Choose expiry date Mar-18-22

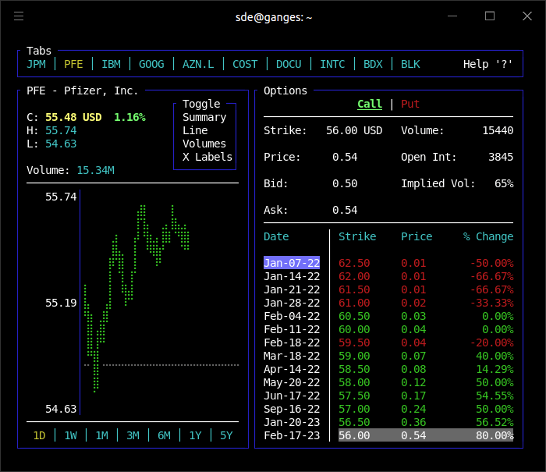tap(292, 356)
